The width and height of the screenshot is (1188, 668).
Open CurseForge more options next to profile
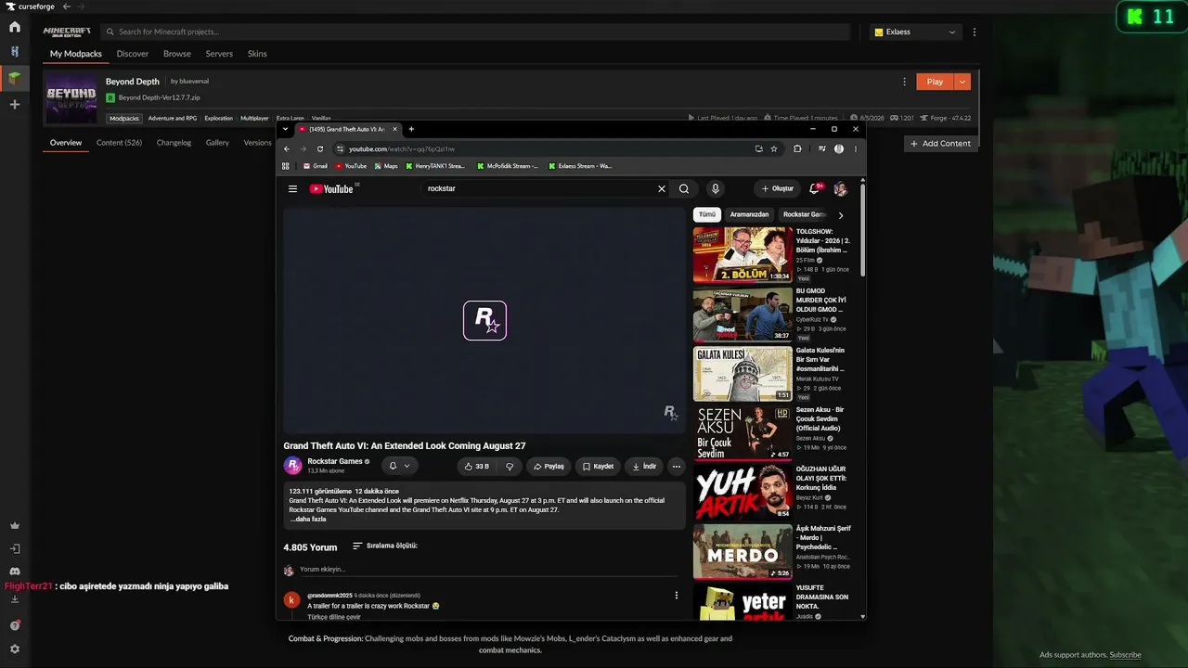[974, 32]
